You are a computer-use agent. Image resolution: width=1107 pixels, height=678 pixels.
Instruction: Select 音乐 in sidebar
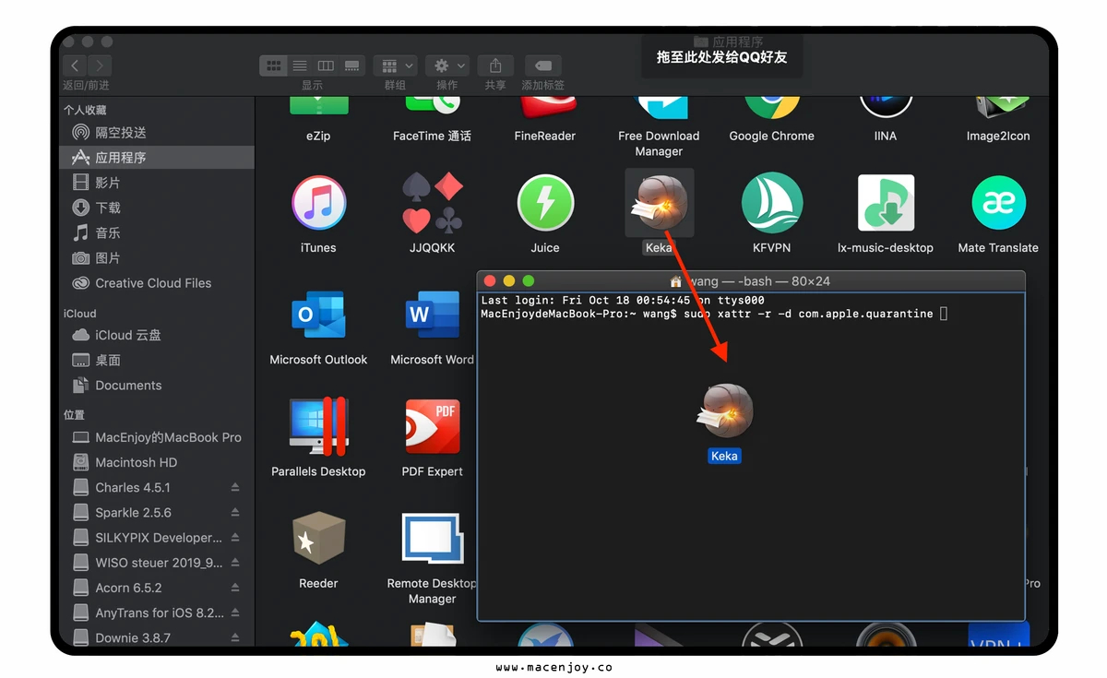158,232
